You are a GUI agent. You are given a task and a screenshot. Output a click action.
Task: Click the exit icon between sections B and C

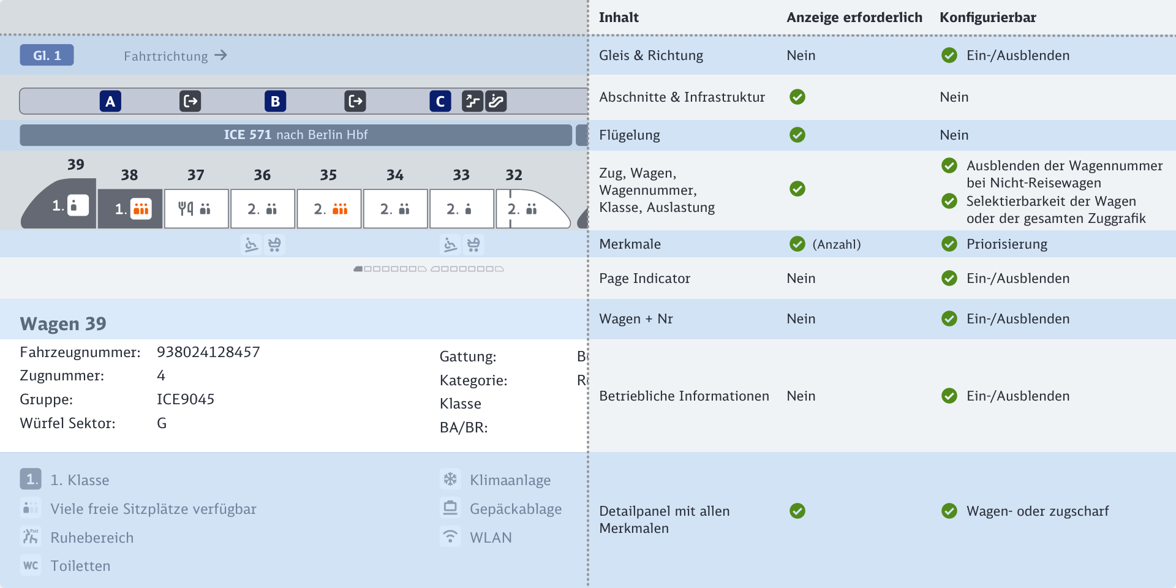[355, 101]
